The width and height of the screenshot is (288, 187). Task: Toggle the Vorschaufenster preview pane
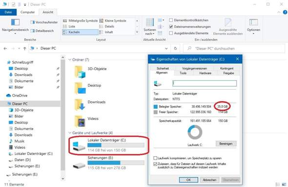point(44,22)
